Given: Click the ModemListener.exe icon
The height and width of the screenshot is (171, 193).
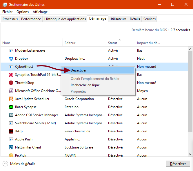Looking at the screenshot, I should click(11, 50).
